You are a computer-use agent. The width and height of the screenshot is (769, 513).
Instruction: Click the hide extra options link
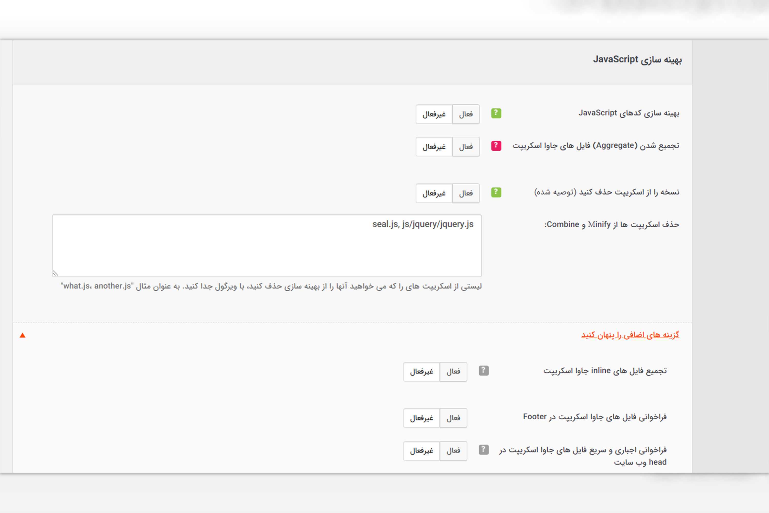(630, 335)
